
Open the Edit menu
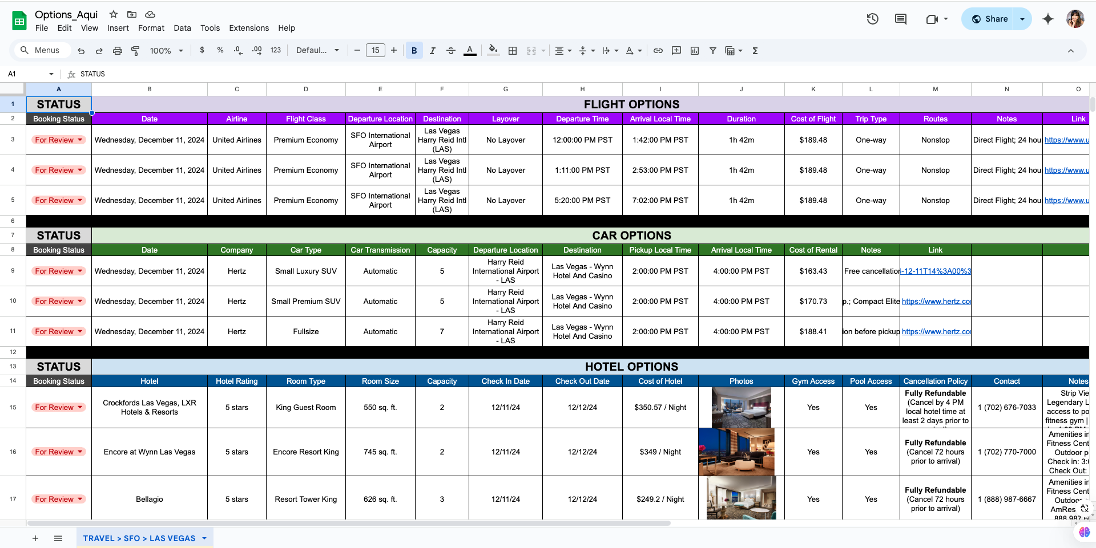[65, 28]
